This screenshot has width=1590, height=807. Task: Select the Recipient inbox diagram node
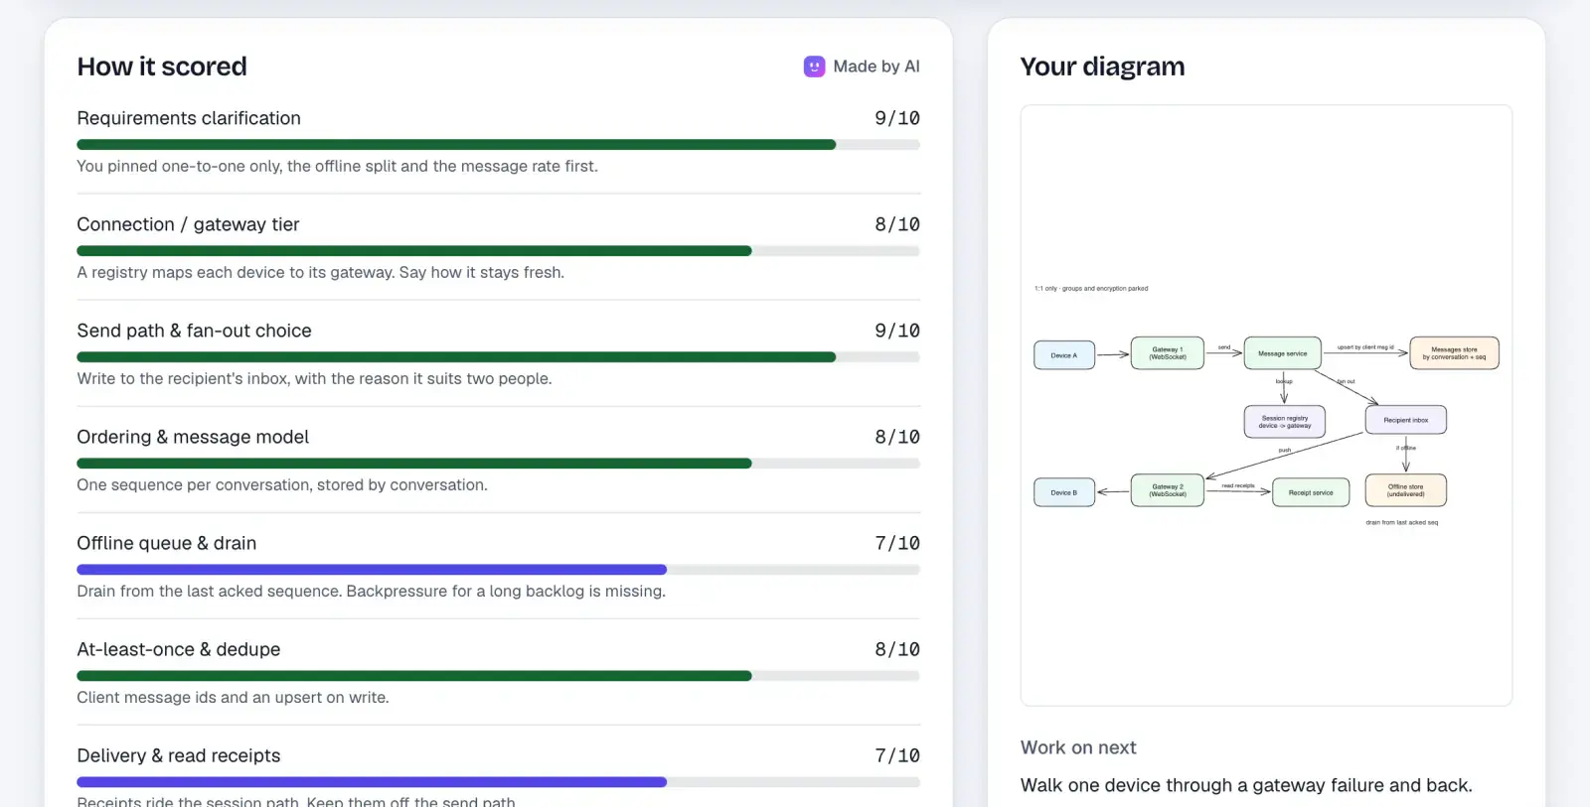tap(1406, 420)
